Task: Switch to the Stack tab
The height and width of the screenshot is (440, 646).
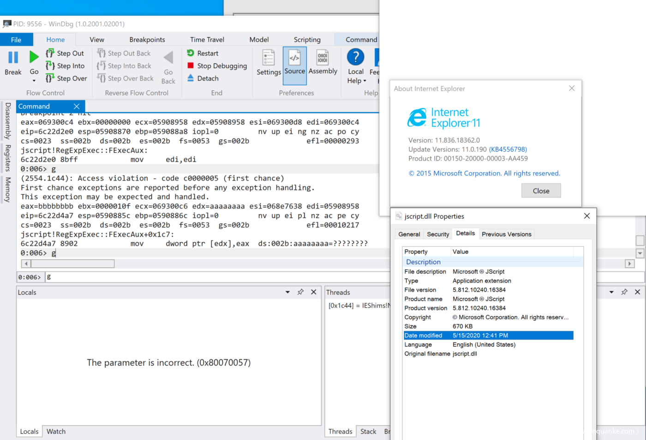Action: 368,432
